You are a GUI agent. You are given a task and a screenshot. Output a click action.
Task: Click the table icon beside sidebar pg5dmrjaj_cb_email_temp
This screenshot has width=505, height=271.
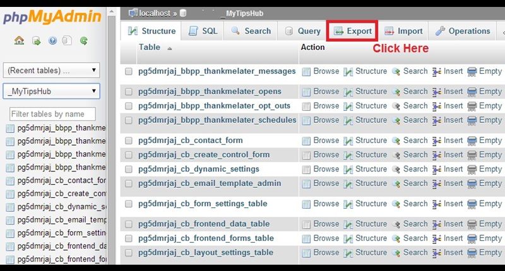[x=10, y=221]
